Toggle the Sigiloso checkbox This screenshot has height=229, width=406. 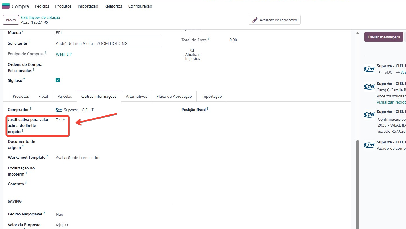pos(58,80)
